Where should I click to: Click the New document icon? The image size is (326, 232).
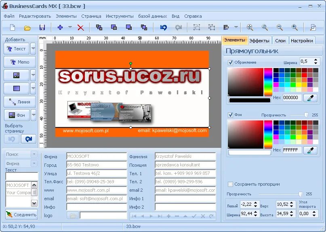[x=13, y=27]
